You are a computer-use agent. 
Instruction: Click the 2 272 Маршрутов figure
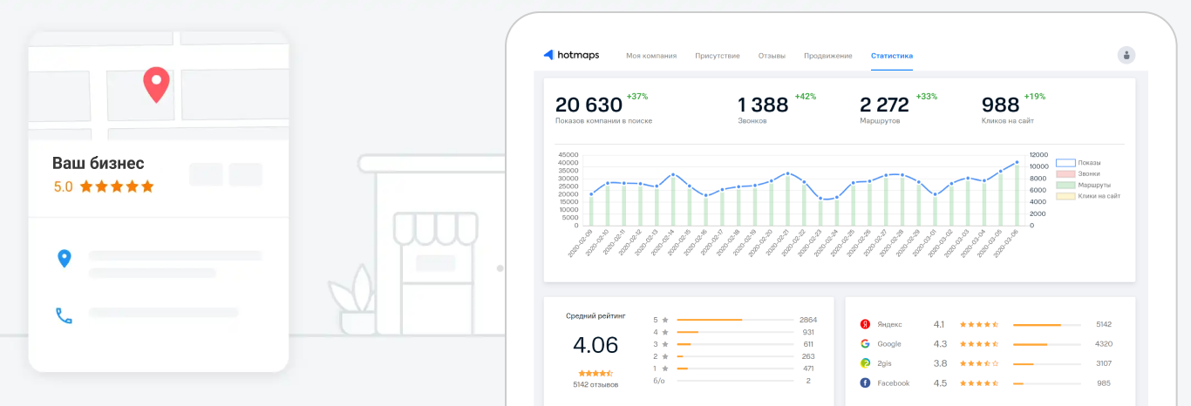884,105
